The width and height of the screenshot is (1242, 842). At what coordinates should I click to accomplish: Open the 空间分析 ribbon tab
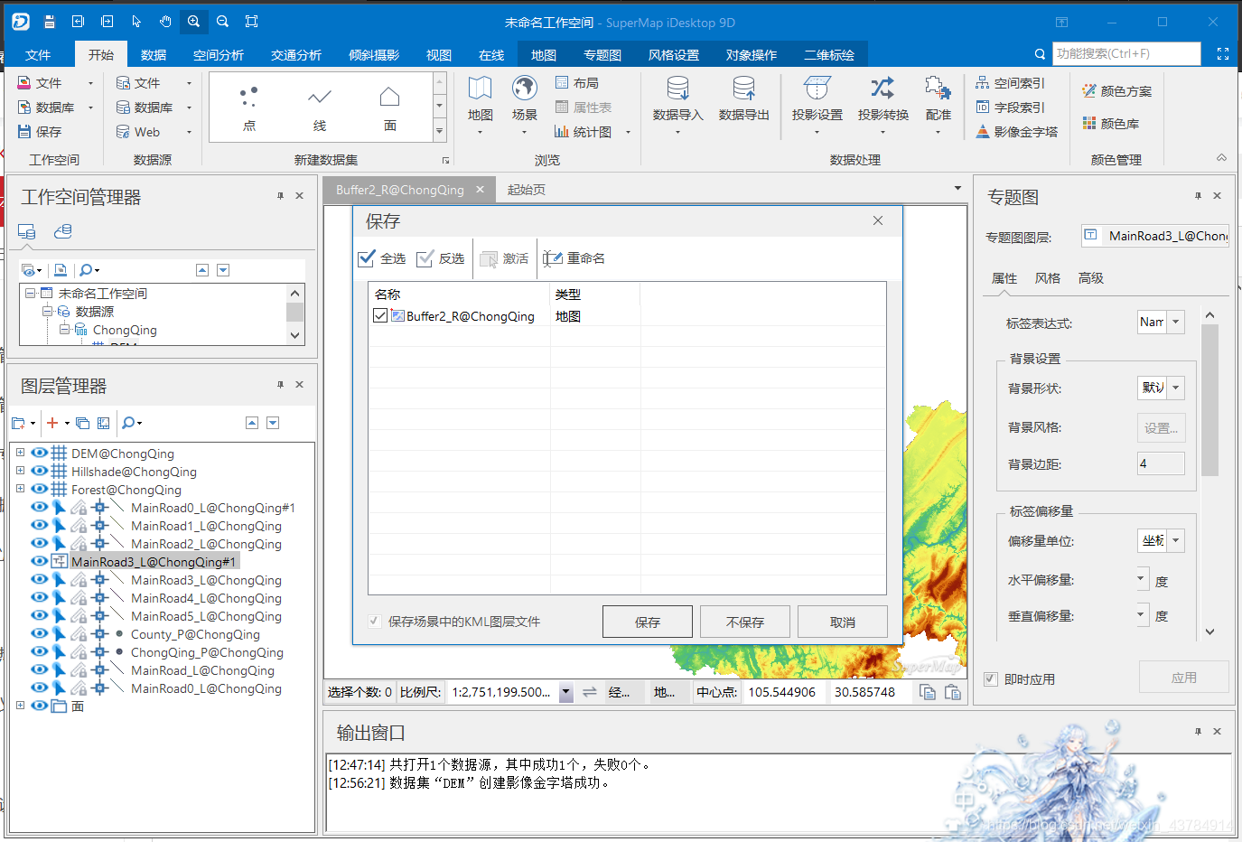[x=219, y=55]
